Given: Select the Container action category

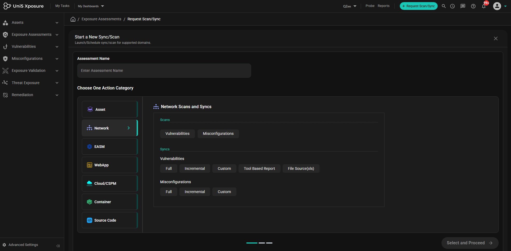Looking at the screenshot, I should pyautogui.click(x=110, y=202).
